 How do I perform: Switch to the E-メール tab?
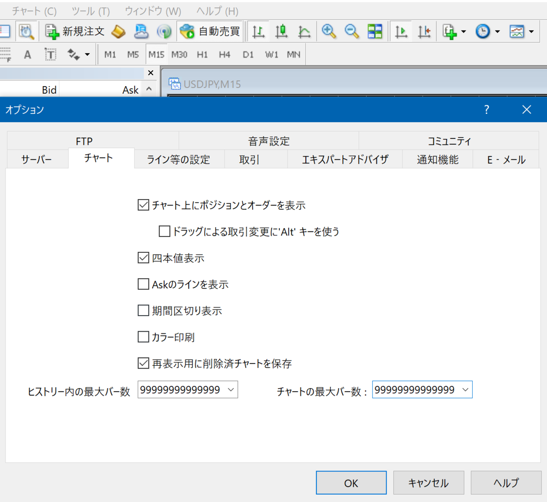click(x=506, y=159)
